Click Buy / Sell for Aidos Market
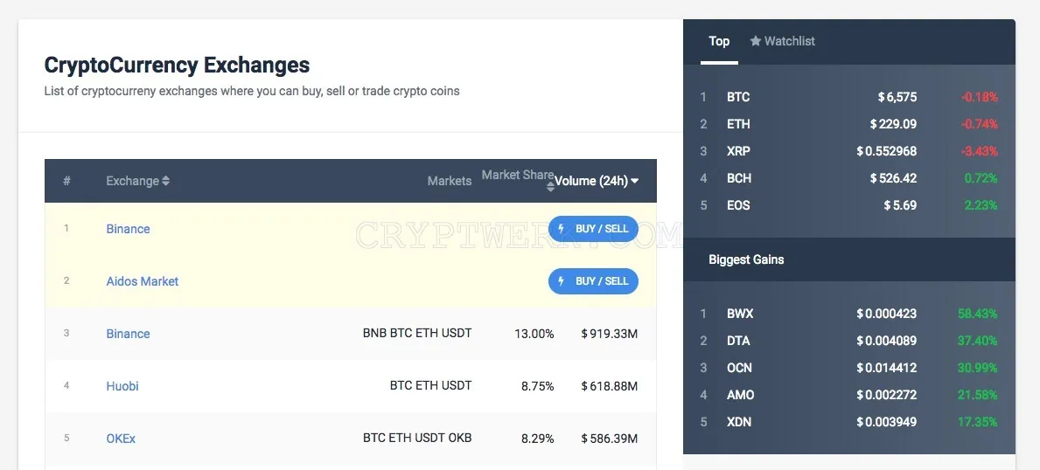 593,281
